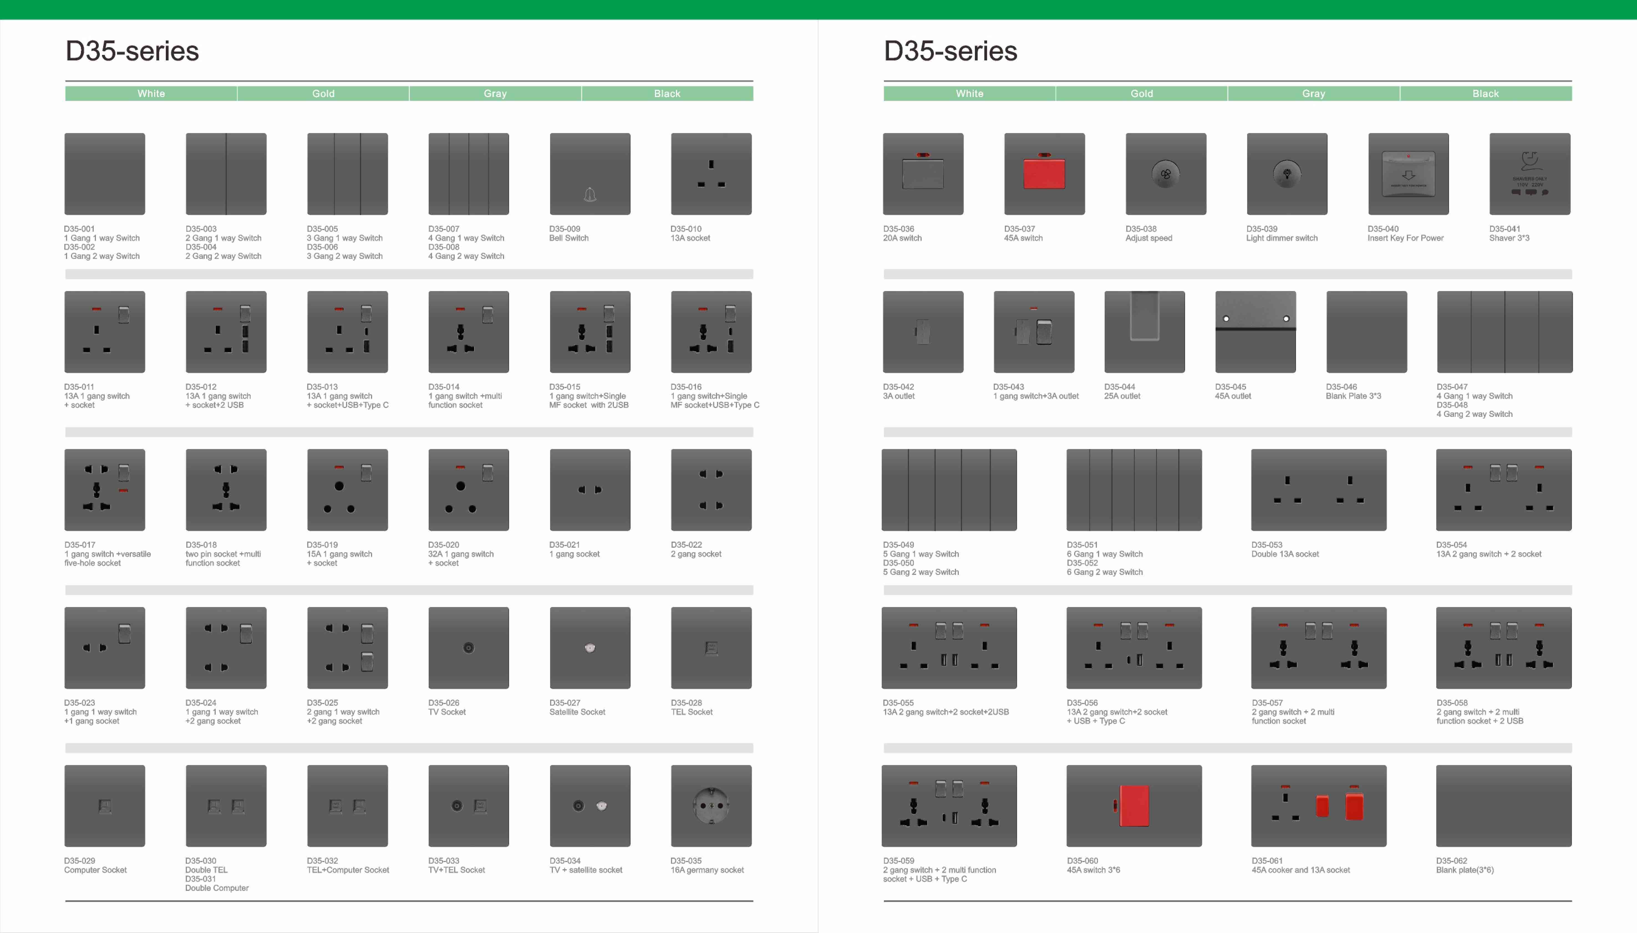Open the D35-039 Light dimmer switch image
Screen dimensions: 1637x933
[1287, 174]
